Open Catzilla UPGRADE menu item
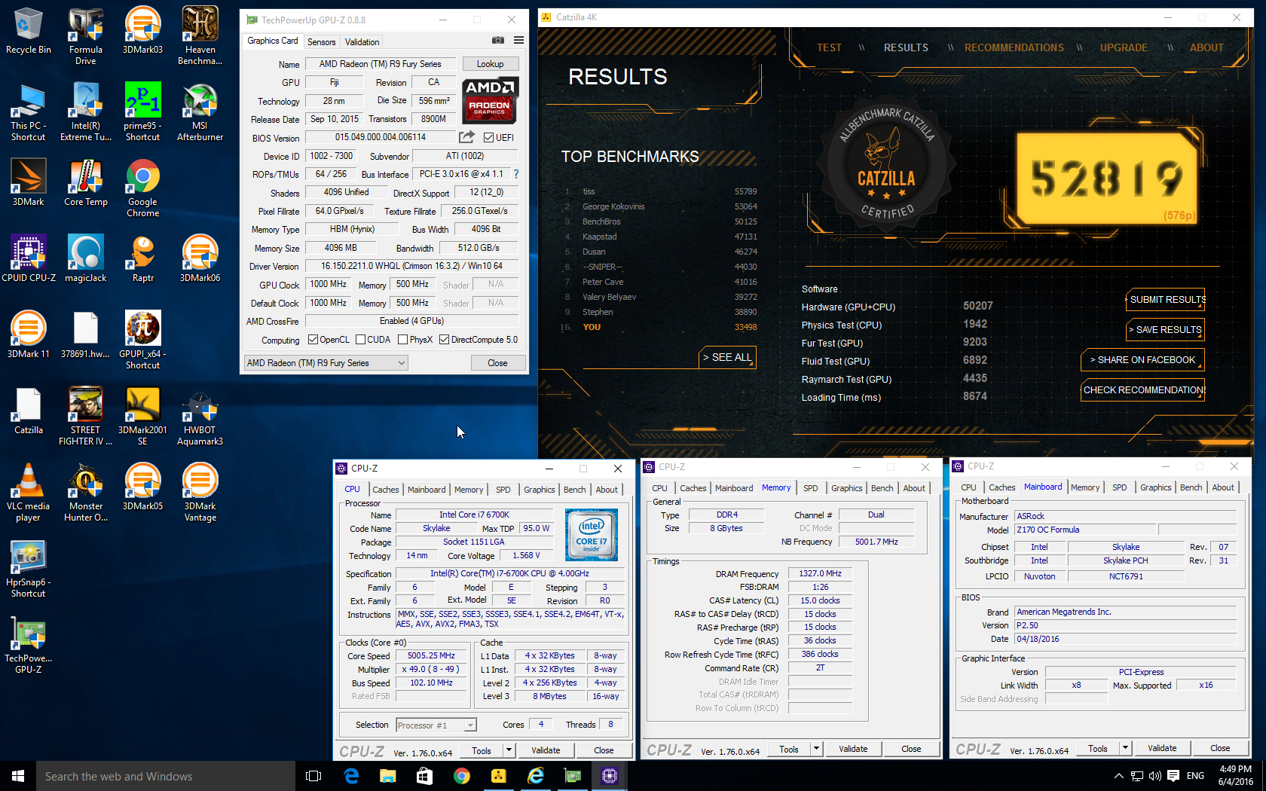This screenshot has width=1266, height=791. 1124,47
